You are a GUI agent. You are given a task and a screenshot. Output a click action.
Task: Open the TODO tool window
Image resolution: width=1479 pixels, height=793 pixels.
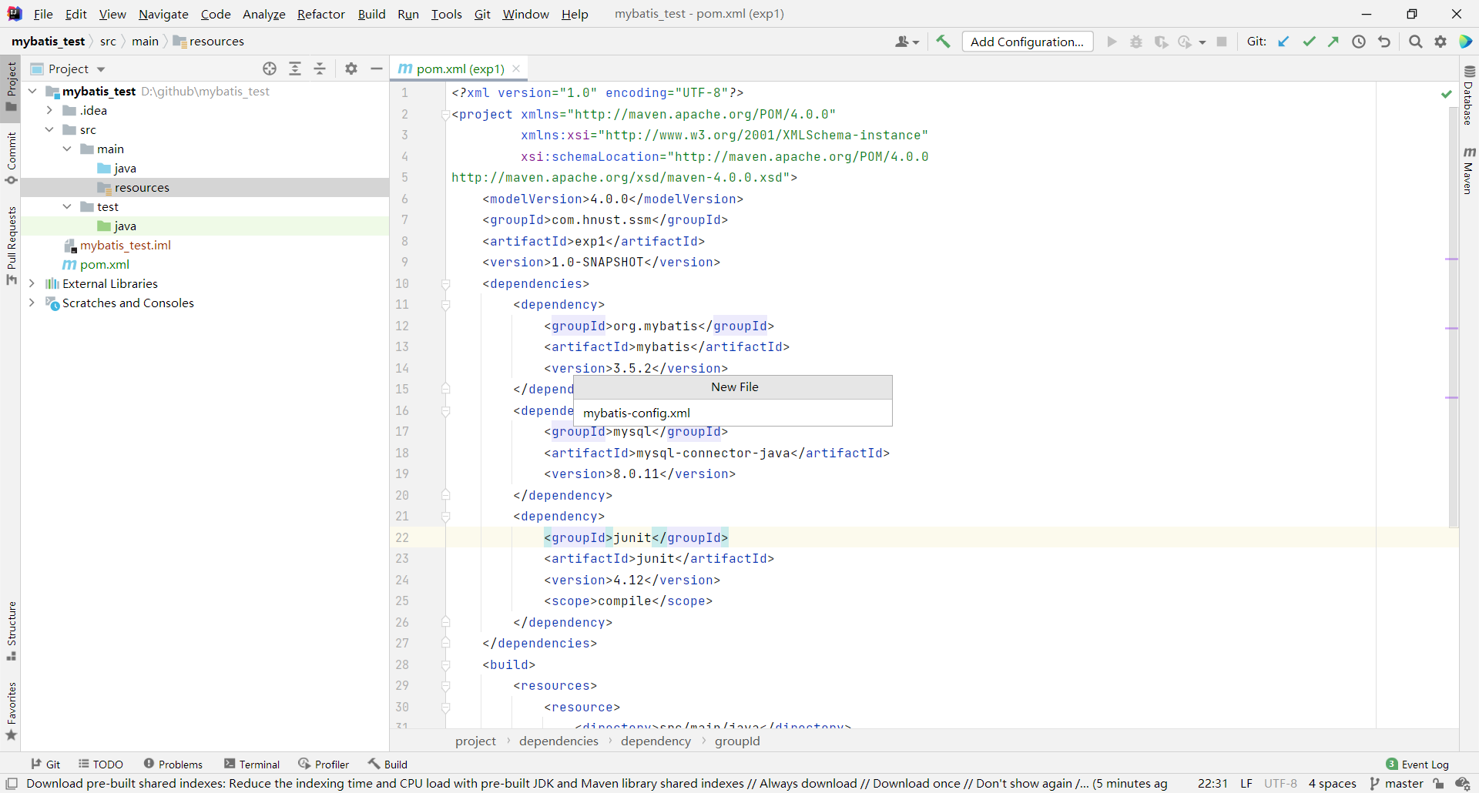click(x=101, y=764)
